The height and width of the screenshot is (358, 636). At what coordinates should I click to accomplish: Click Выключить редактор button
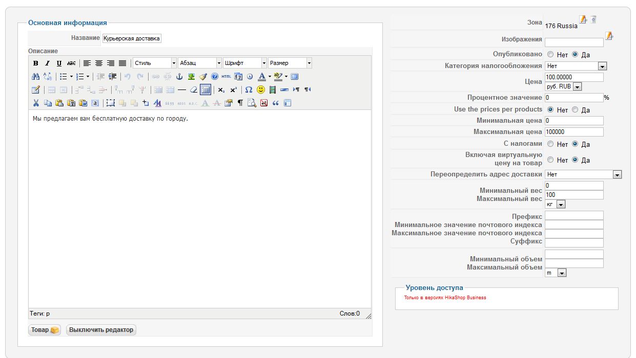[101, 330]
